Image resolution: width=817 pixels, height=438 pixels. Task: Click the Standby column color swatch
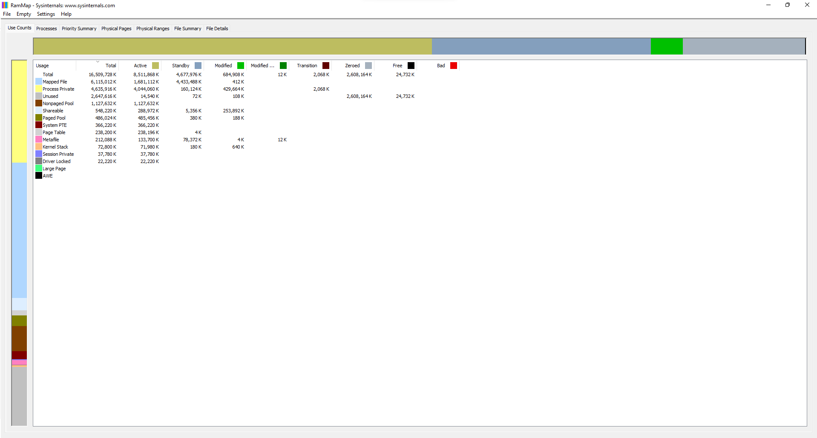[198, 66]
